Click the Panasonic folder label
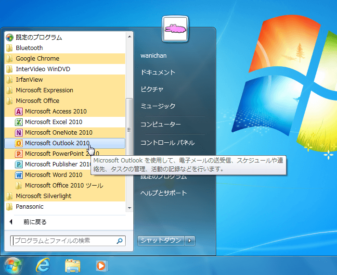Viewport: 337px width, 275px height. point(30,207)
